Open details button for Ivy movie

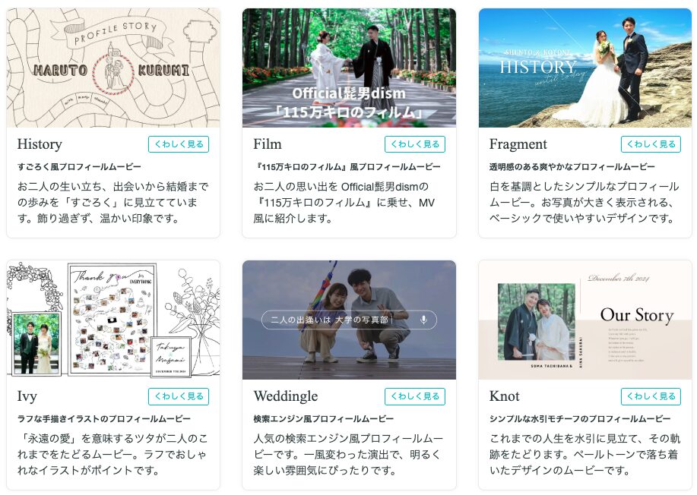tap(179, 396)
